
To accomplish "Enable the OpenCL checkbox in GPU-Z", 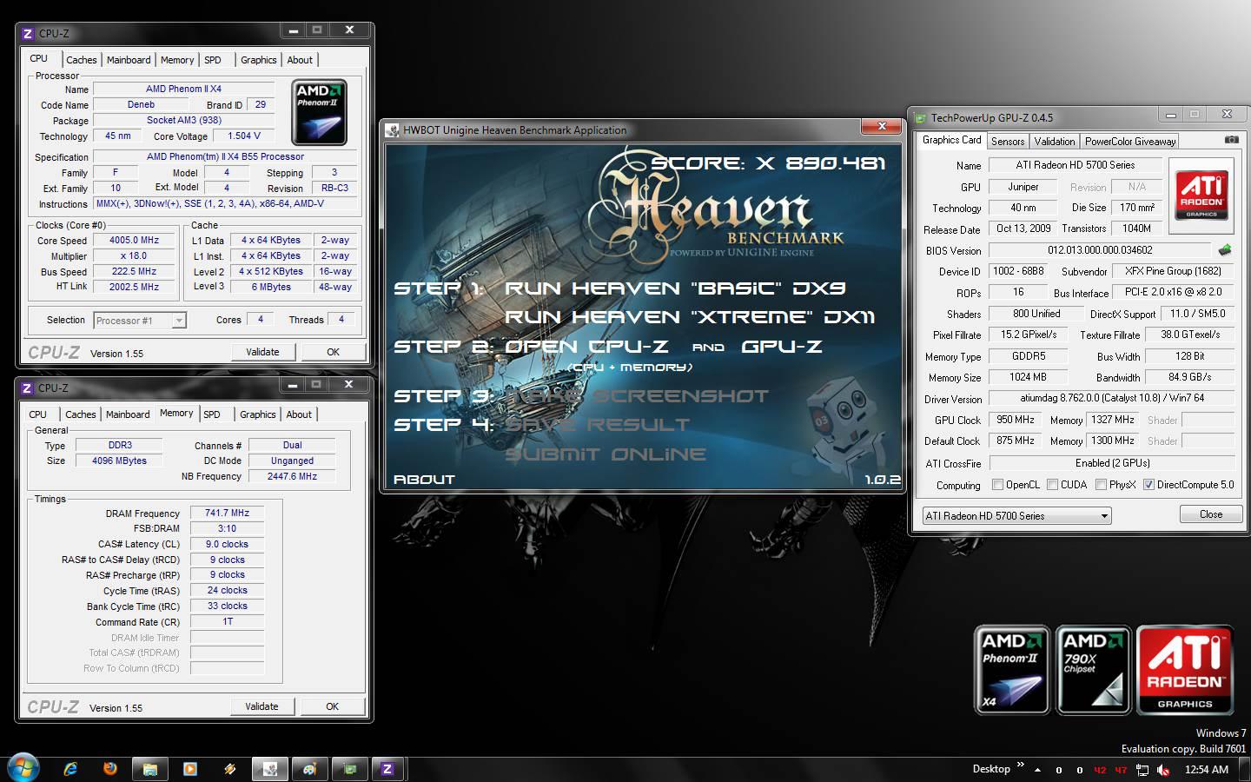I will pyautogui.click(x=997, y=485).
